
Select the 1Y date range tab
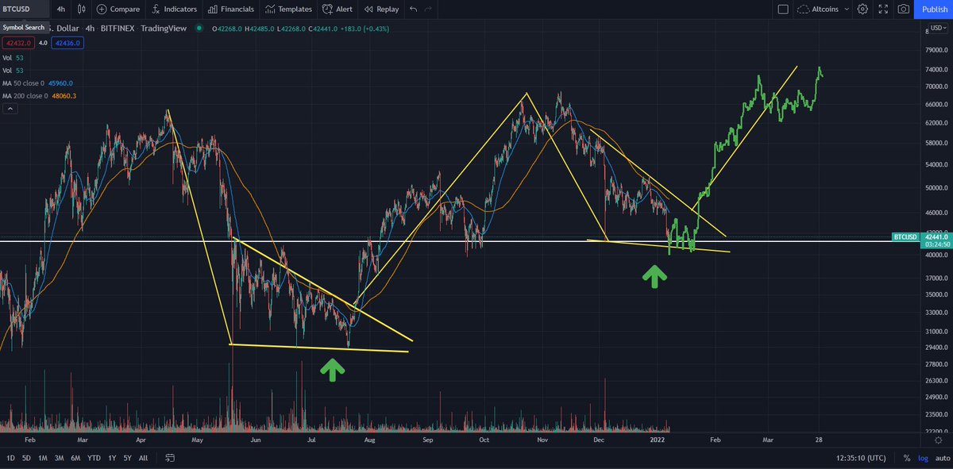pyautogui.click(x=110, y=458)
